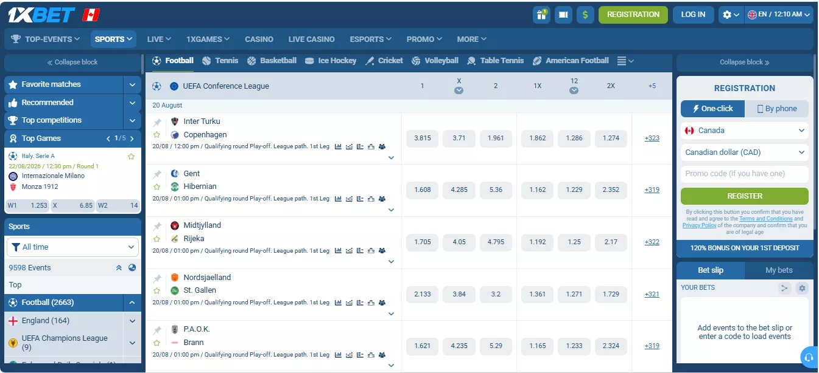Select the By phone registration option
Viewport: 819px width, 373px height.
[x=777, y=109]
